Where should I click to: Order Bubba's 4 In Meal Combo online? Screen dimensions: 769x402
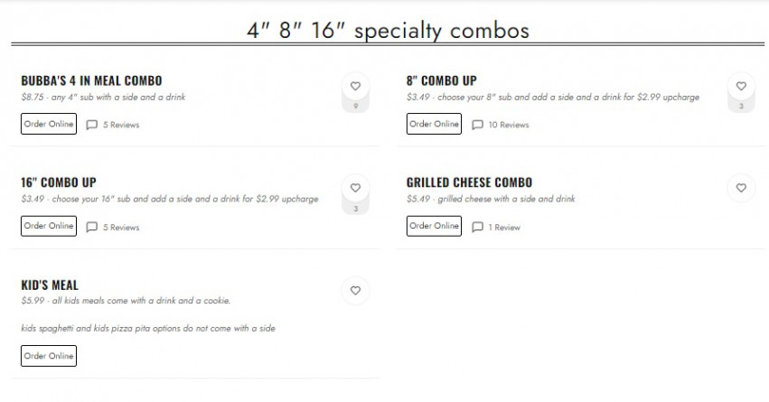click(49, 124)
